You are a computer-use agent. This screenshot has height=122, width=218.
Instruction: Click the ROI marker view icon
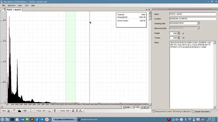31,111
